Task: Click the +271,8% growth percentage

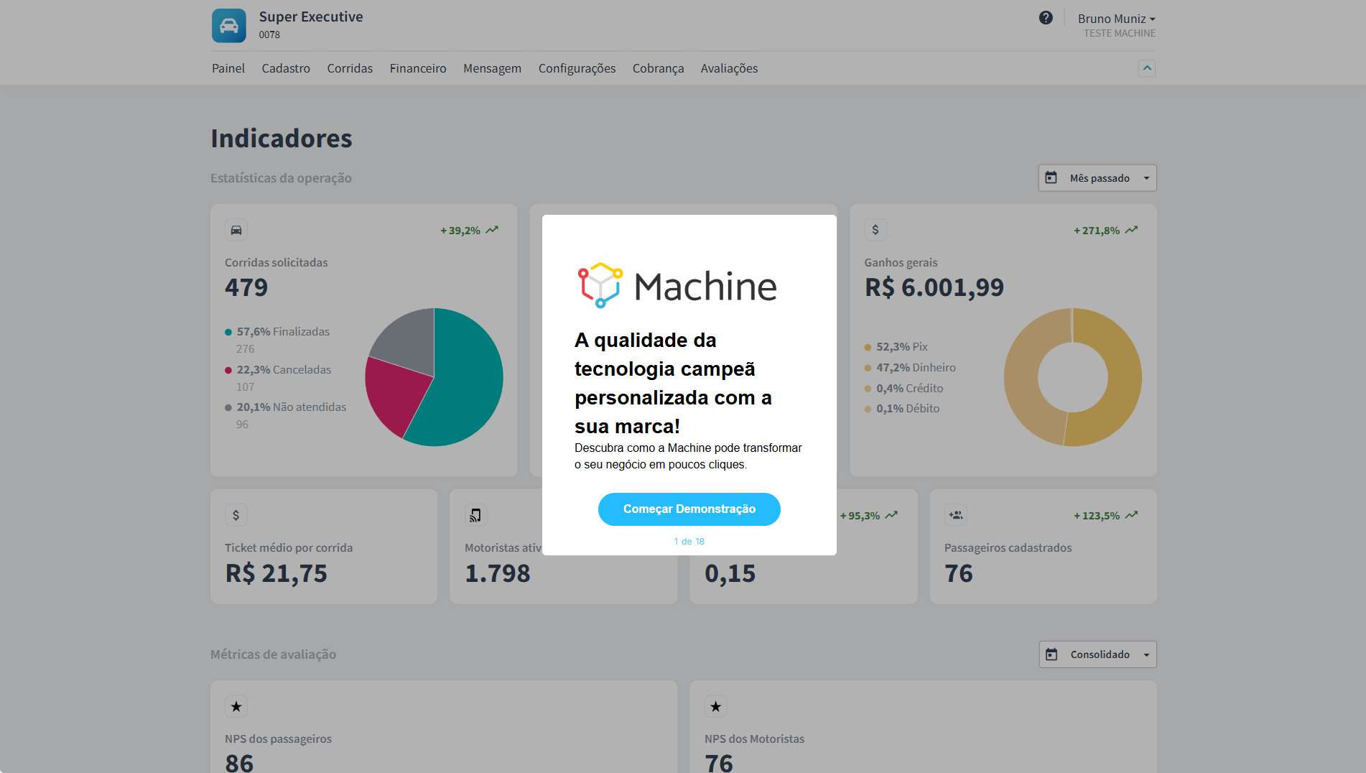Action: point(1097,231)
